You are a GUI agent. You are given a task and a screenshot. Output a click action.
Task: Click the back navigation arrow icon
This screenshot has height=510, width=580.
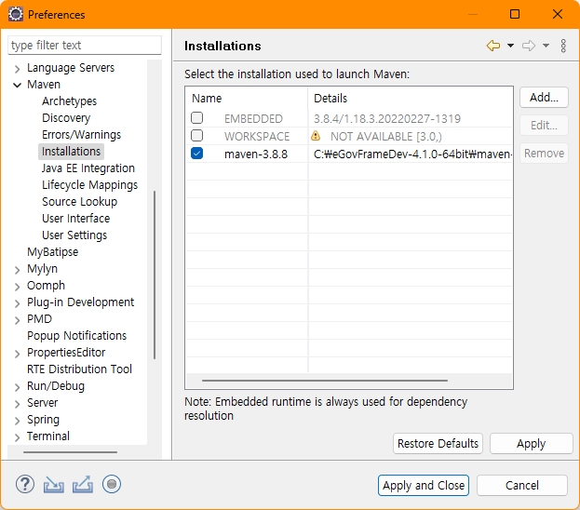click(493, 46)
